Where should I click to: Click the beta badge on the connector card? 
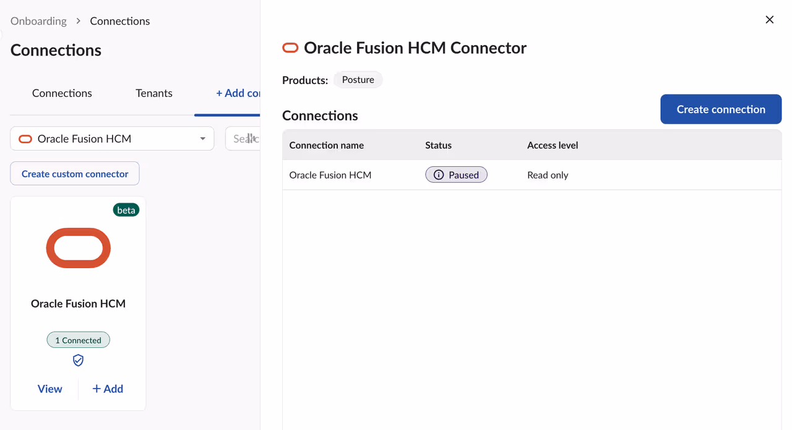(126, 210)
